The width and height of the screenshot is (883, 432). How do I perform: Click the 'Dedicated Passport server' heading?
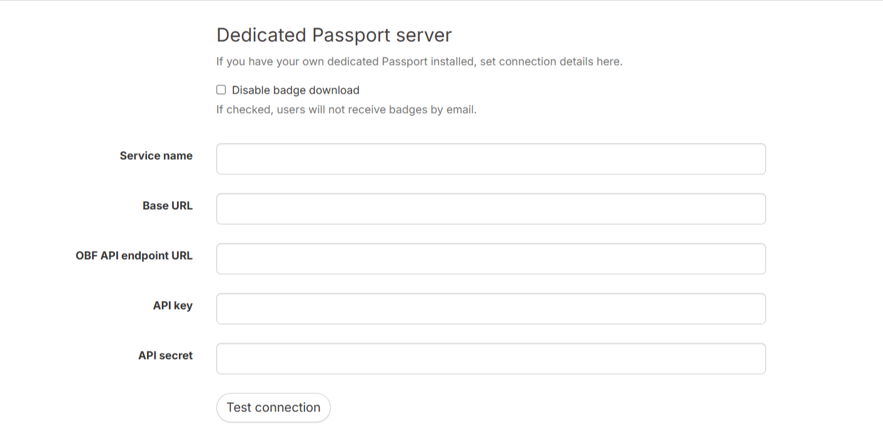click(x=333, y=35)
